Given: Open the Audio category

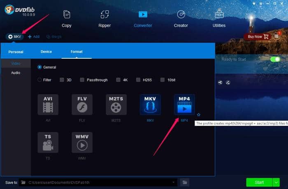Looking at the screenshot, I should pyautogui.click(x=15, y=73).
